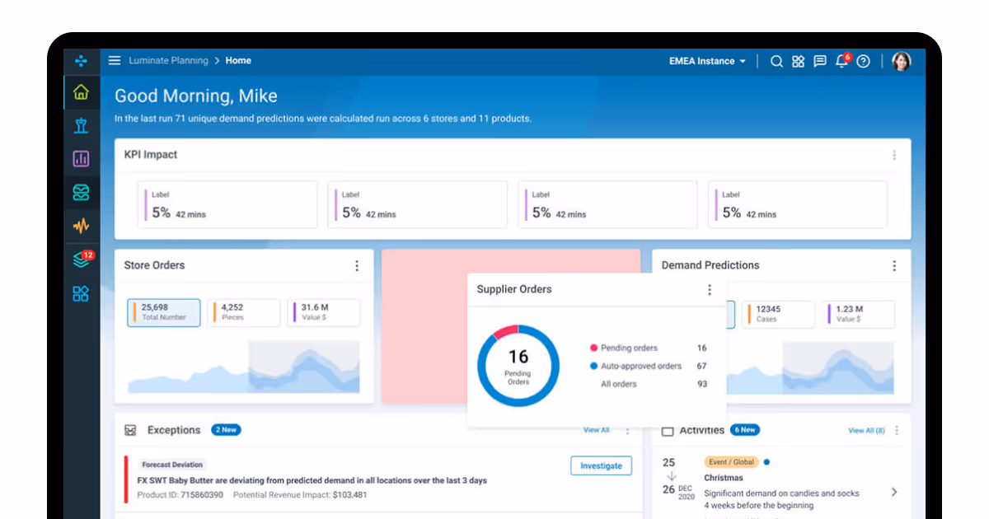
Task: Click the Investigate button
Action: pos(601,465)
